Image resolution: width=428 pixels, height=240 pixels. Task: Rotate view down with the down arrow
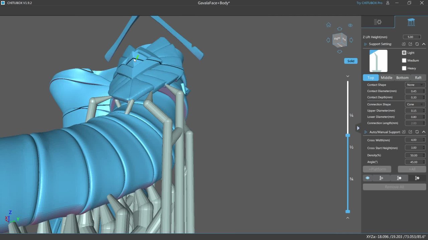pos(339,52)
